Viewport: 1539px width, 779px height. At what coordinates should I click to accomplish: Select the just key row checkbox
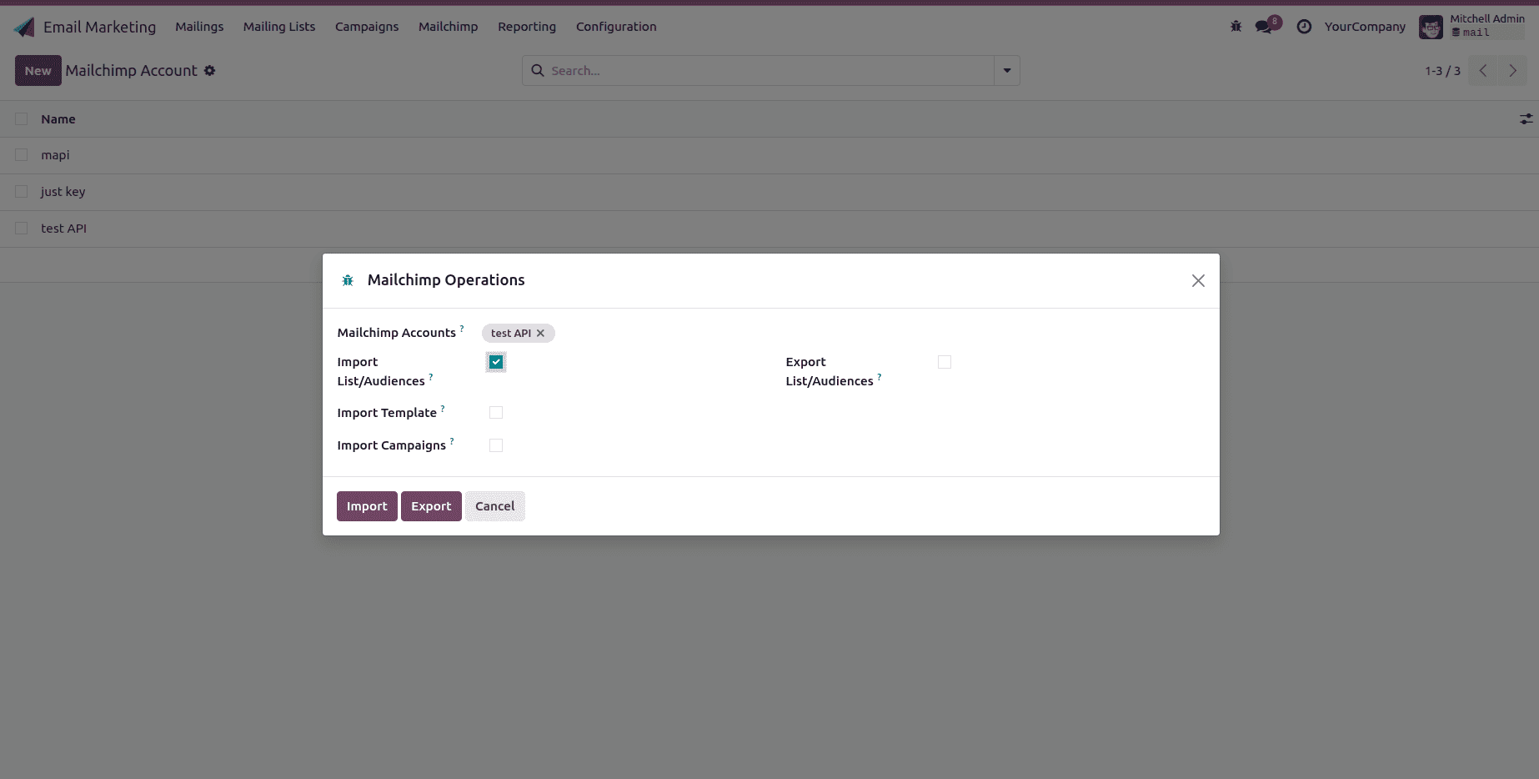pos(22,192)
